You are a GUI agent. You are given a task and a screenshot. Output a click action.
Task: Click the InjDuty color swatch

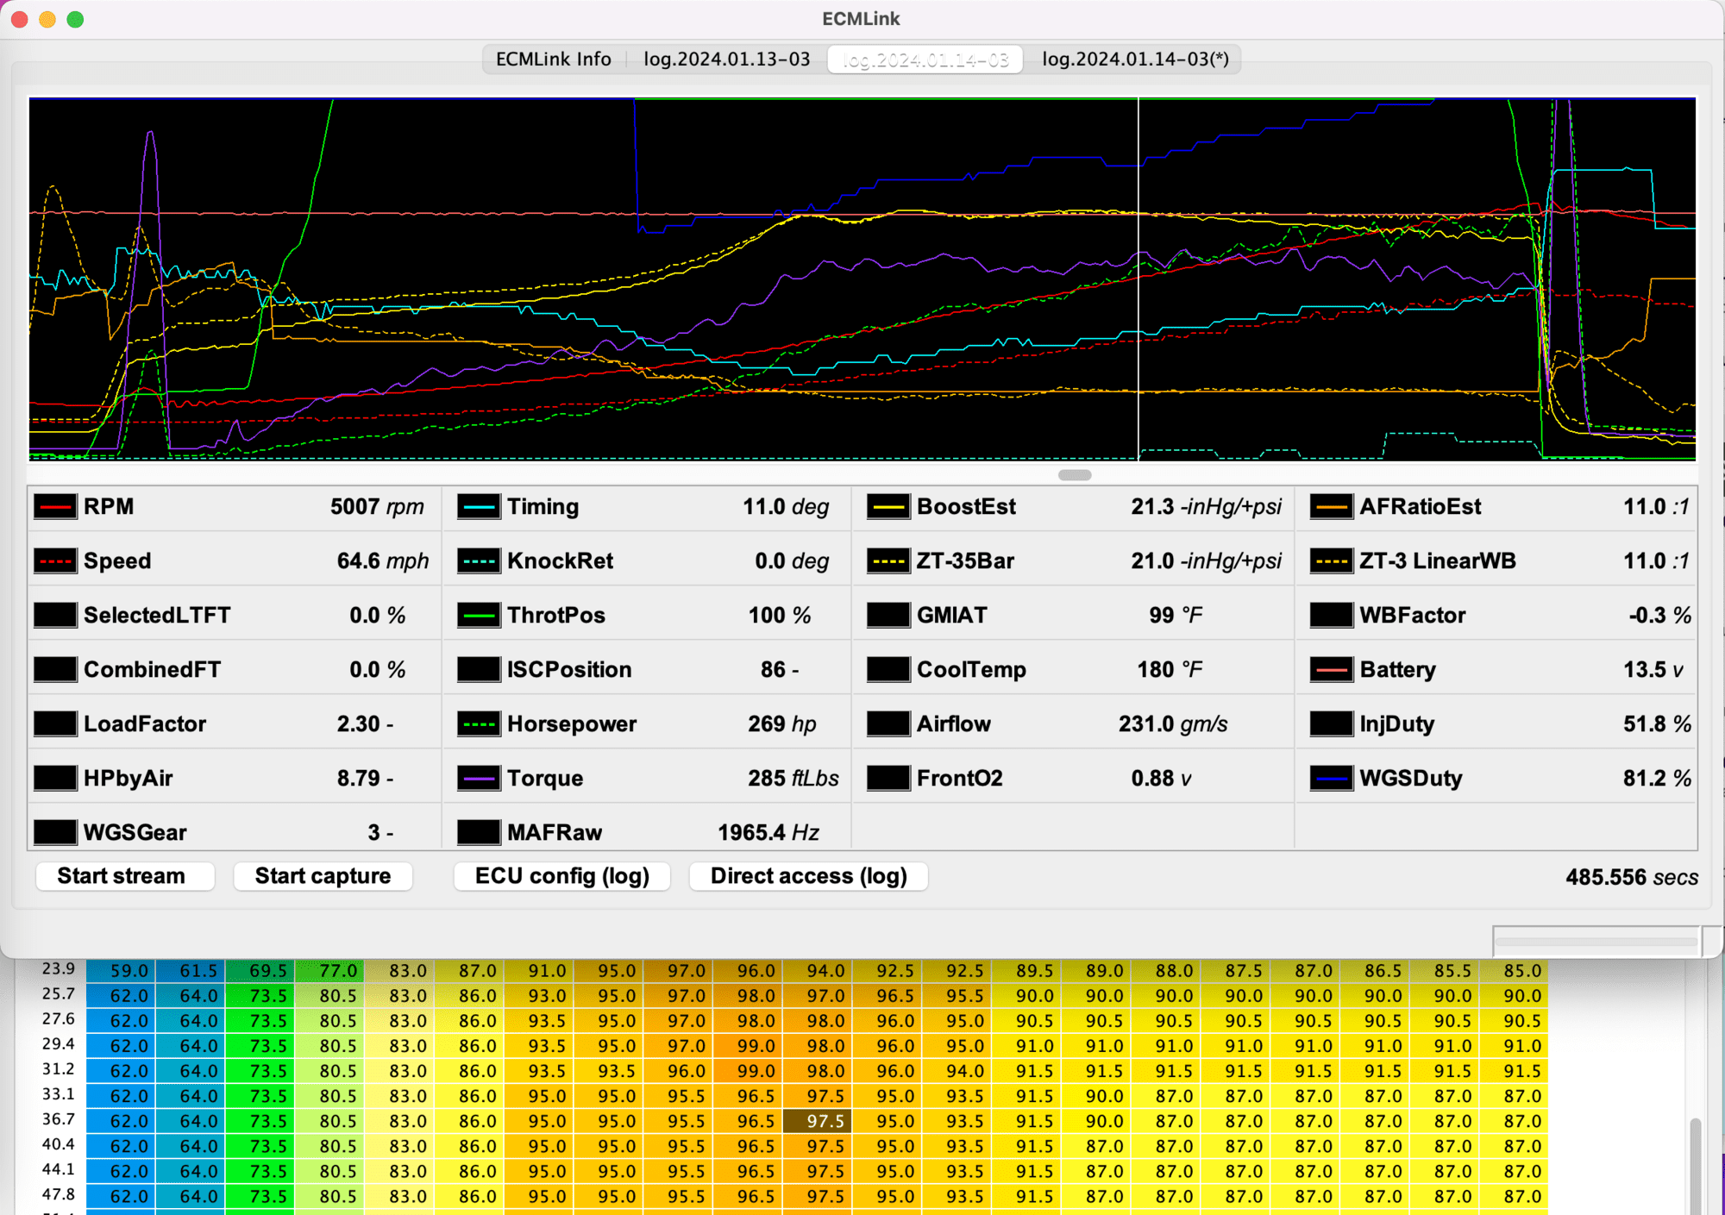coord(1332,724)
